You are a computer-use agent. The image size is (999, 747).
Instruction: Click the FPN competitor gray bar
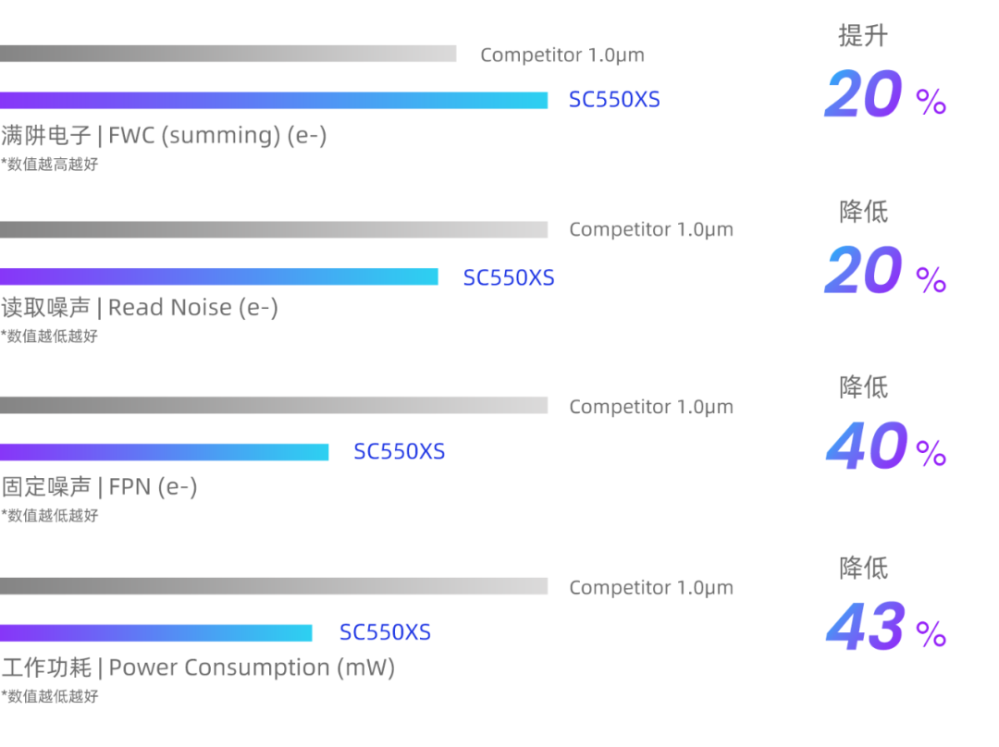coord(274,406)
